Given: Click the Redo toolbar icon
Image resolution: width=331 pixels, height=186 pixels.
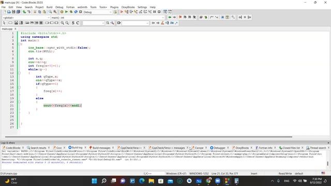Looking at the screenshot, I should tap(29, 12).
